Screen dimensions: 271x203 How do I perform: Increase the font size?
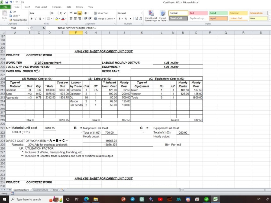tap(61, 13)
